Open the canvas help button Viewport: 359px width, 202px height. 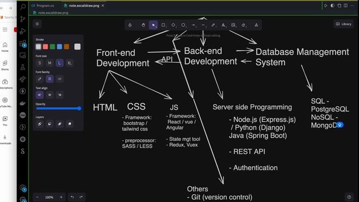[349, 197]
